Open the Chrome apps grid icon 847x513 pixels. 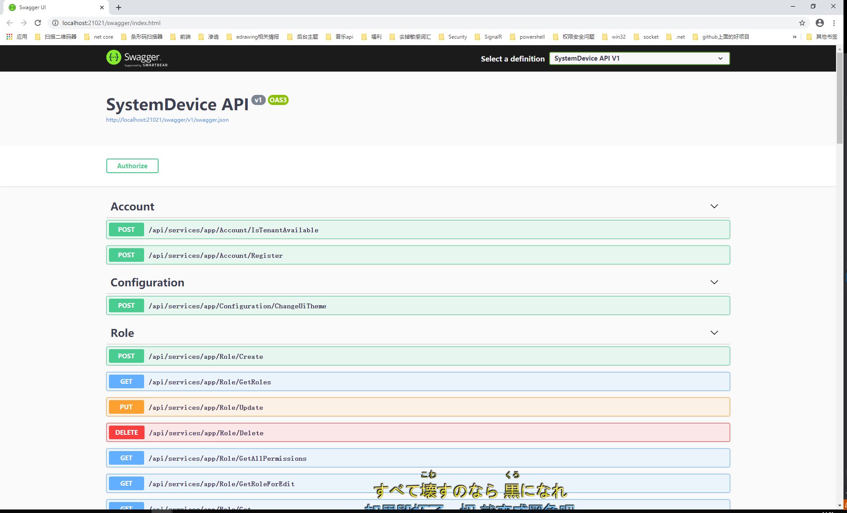(x=9, y=37)
